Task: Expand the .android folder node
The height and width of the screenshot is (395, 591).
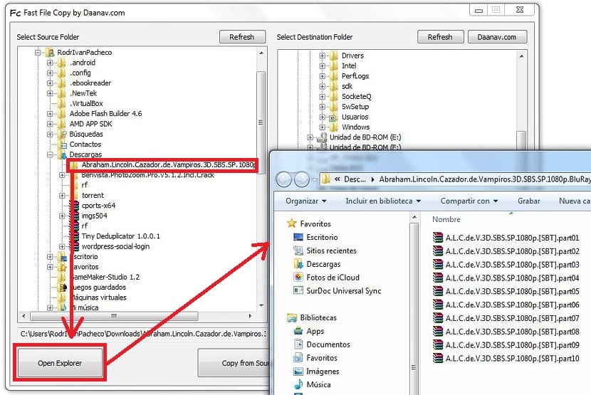Action: (x=50, y=63)
